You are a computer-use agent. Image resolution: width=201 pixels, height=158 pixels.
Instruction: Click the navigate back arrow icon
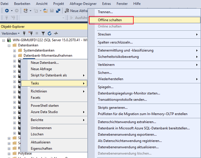click(7, 11)
